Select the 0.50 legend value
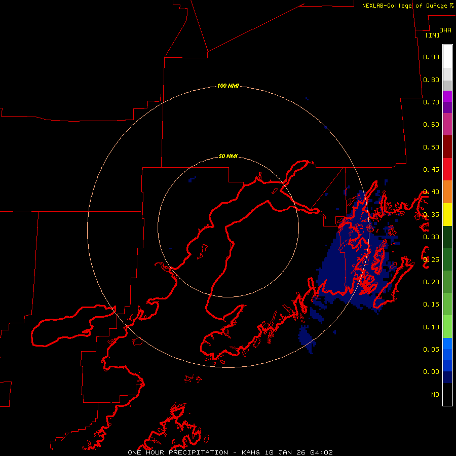Image resolution: width=456 pixels, height=456 pixels. 431,147
